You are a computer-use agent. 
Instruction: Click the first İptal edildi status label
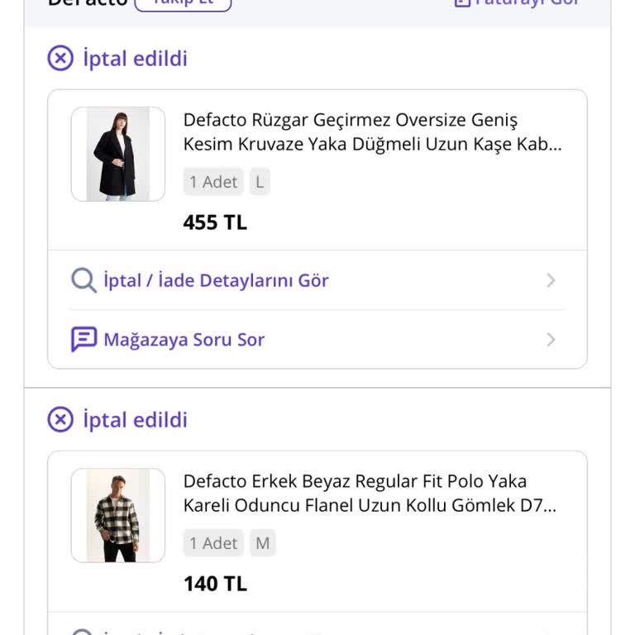point(136,59)
